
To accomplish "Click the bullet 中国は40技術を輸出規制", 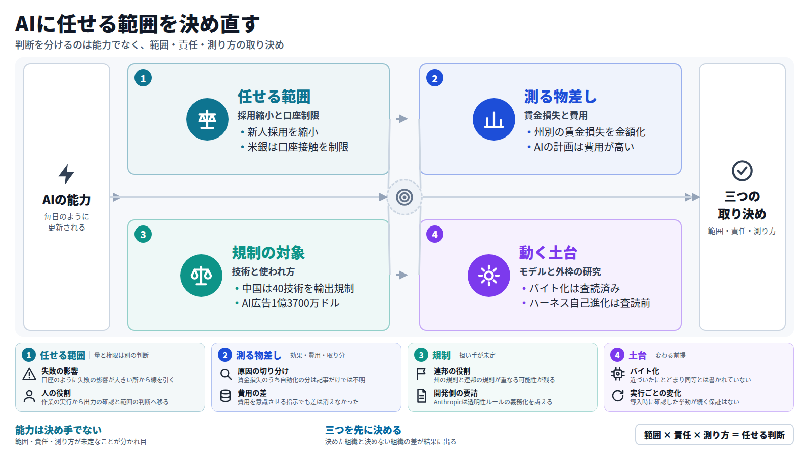I will point(298,288).
